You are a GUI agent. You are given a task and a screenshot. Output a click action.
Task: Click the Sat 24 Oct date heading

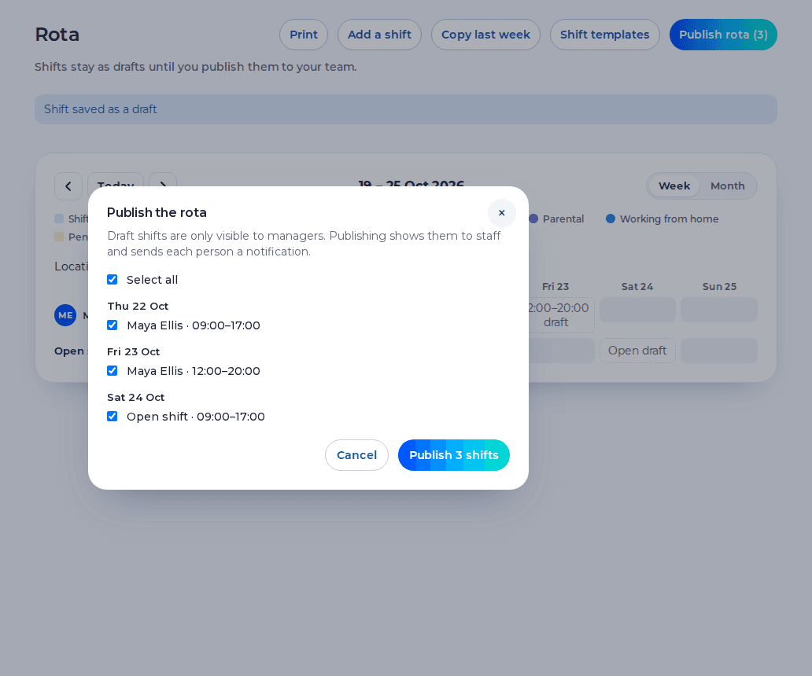(135, 397)
